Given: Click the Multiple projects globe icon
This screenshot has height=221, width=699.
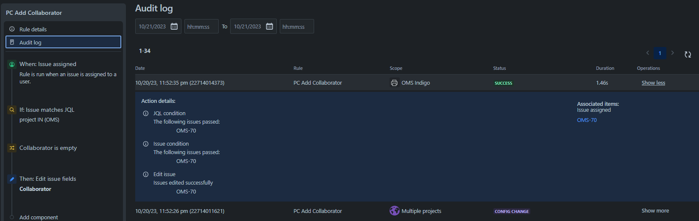Looking at the screenshot, I should click(395, 211).
